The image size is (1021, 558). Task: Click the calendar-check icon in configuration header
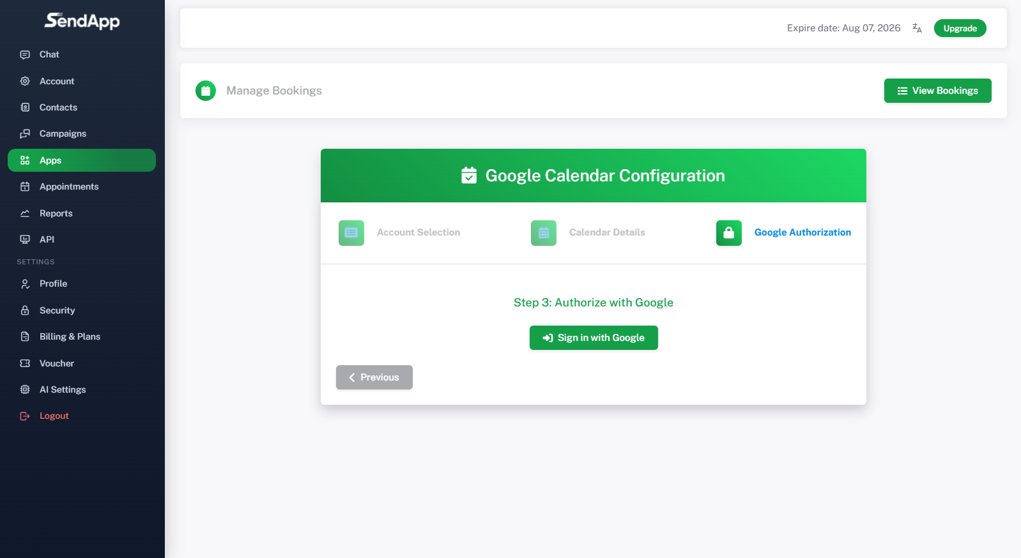click(x=469, y=176)
